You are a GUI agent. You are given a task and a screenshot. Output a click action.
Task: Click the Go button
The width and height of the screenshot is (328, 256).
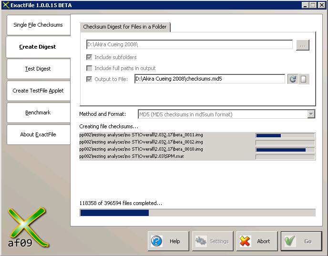coord(301,241)
